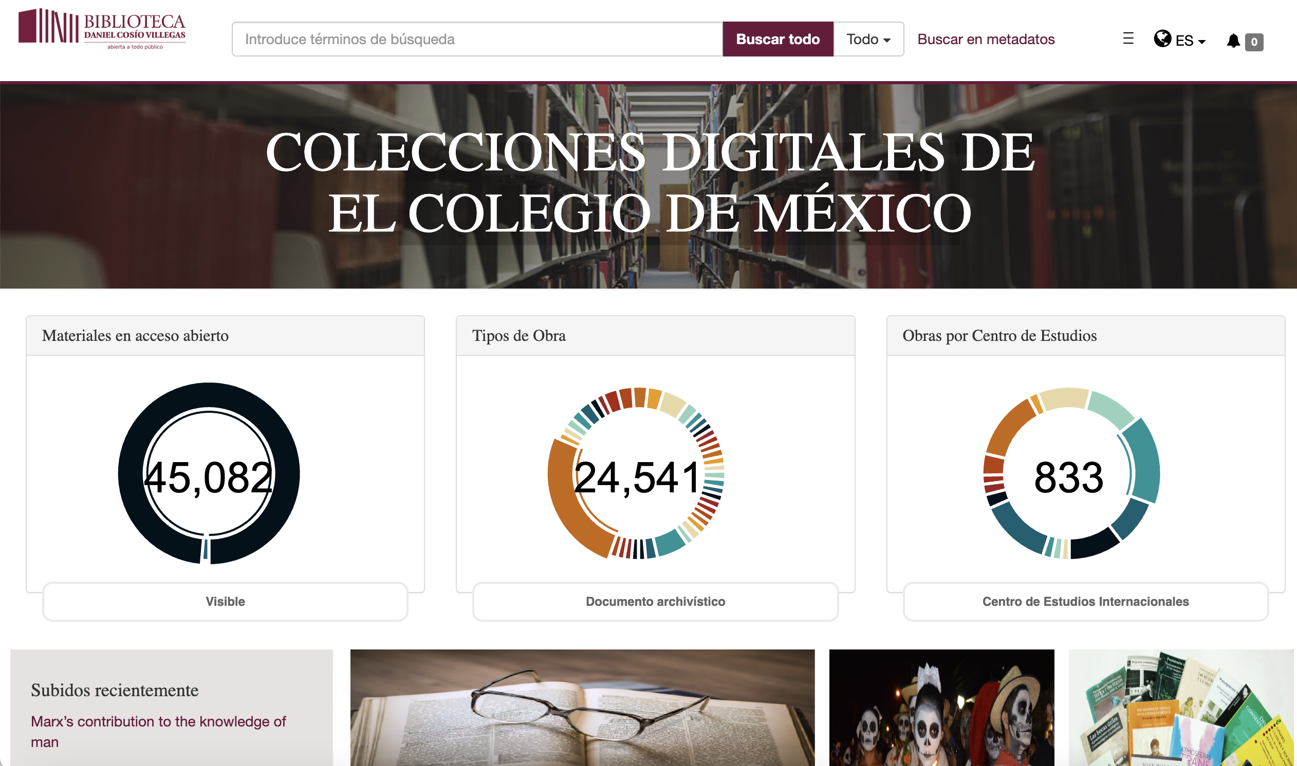This screenshot has height=766, width=1297.
Task: Click the Materiales en acceso abierto heading
Action: (x=135, y=336)
